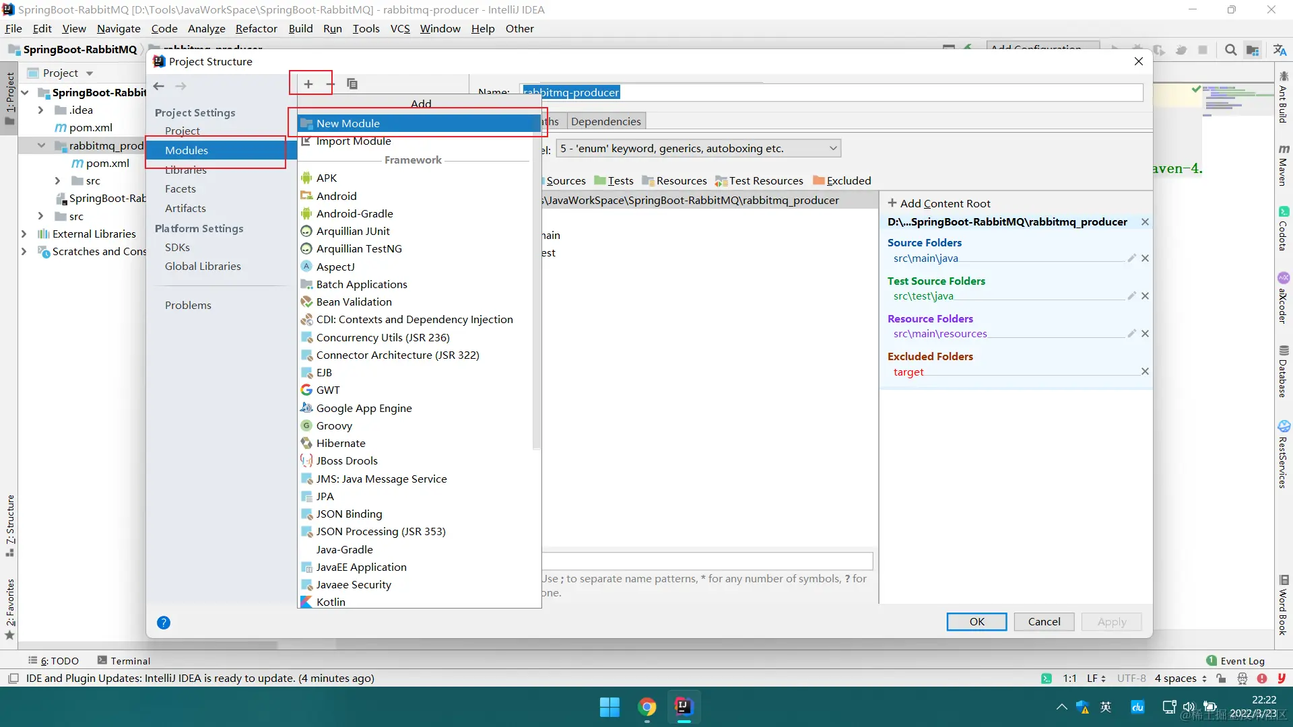Remove the target excluded folder

click(1145, 372)
